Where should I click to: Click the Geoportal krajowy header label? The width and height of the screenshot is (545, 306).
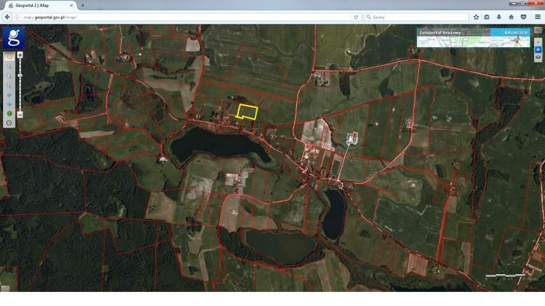click(x=440, y=32)
